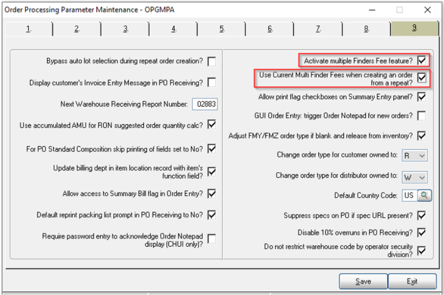The height and width of the screenshot is (295, 444).
Task: Toggle Suppress specs on PO checkbox
Action: click(422, 215)
